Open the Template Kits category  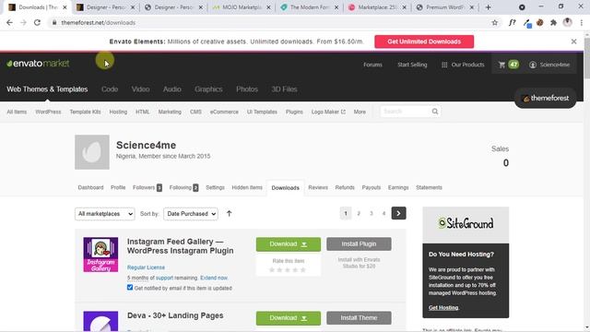coord(85,112)
